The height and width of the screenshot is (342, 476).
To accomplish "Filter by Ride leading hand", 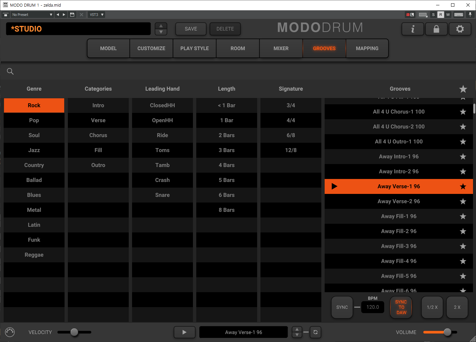I will [162, 135].
